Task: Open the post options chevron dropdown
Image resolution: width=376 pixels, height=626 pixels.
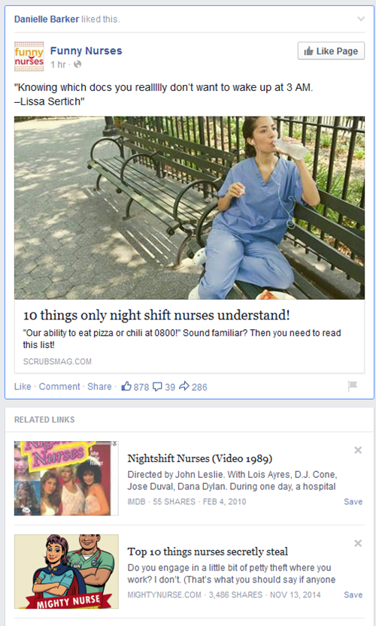Action: [x=361, y=19]
